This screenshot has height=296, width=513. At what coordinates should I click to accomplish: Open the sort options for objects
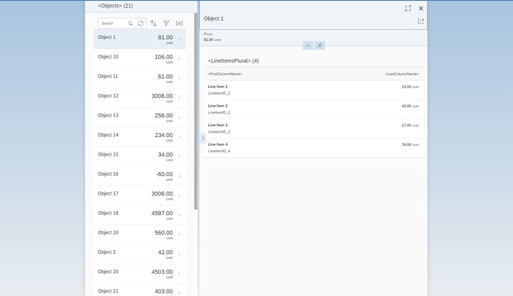(153, 24)
